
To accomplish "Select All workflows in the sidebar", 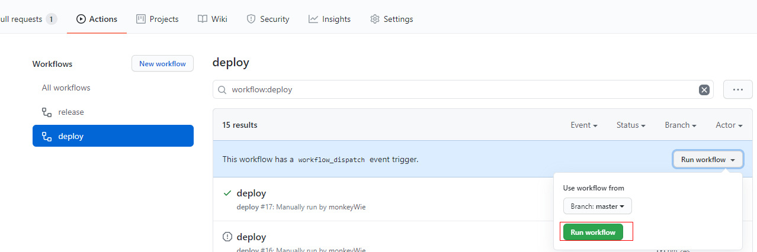I will pyautogui.click(x=66, y=88).
